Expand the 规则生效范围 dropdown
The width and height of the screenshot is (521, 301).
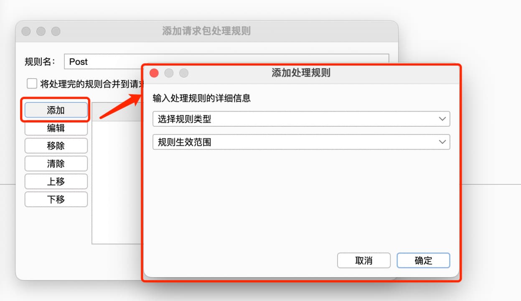pyautogui.click(x=301, y=142)
